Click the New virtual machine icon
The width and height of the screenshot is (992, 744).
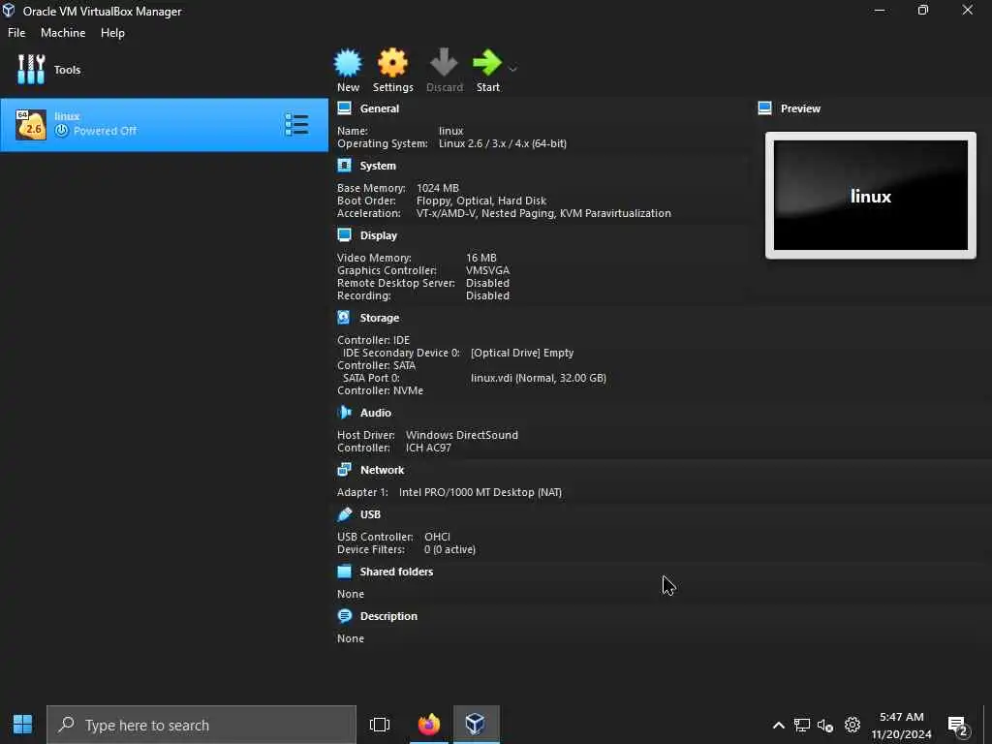click(348, 63)
